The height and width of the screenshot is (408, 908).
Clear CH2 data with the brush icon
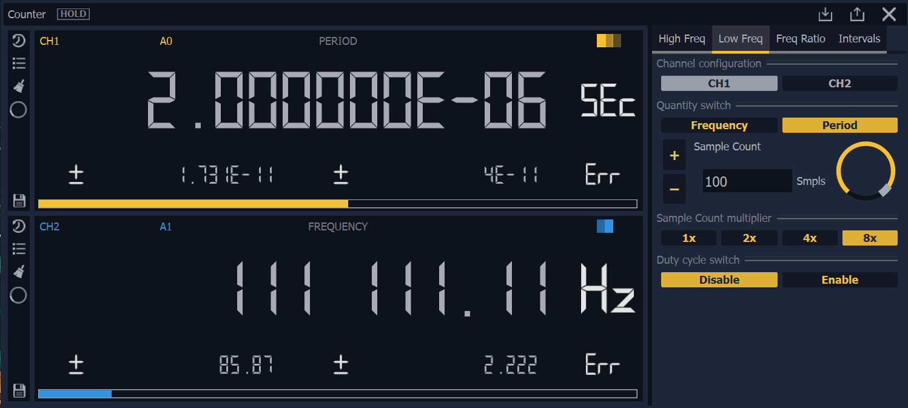[x=19, y=271]
